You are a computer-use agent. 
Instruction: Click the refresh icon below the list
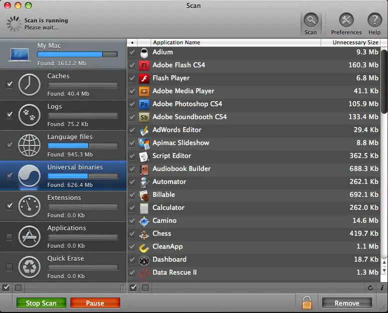point(370,288)
